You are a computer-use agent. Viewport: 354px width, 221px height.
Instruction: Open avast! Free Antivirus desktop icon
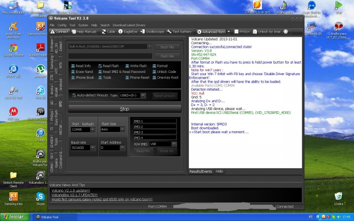14,30
